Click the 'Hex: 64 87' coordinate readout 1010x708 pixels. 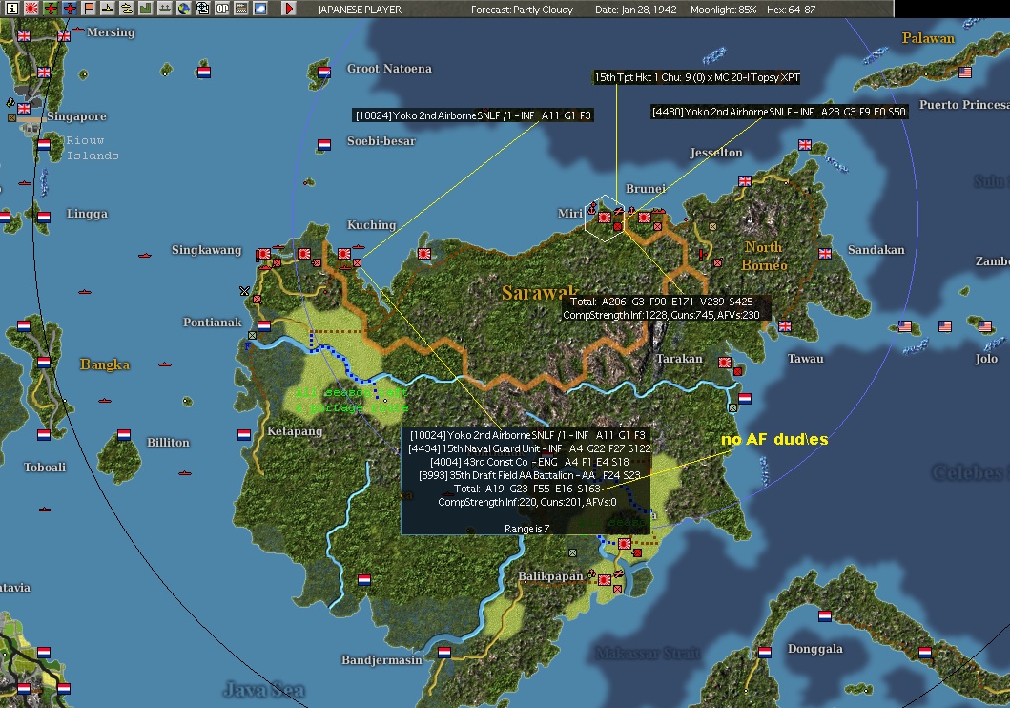(x=791, y=10)
